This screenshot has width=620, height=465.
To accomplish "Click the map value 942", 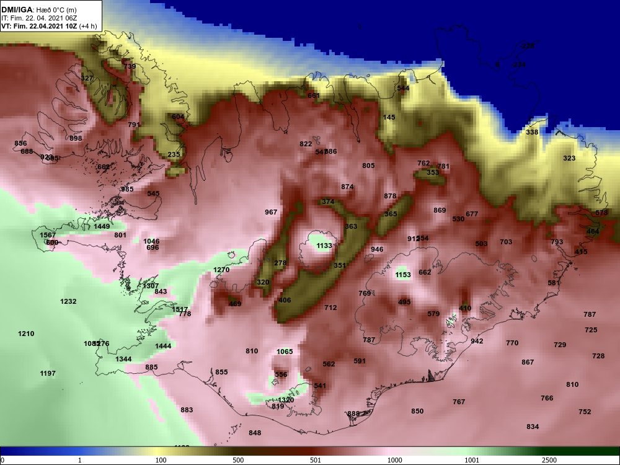I will coord(477,341).
